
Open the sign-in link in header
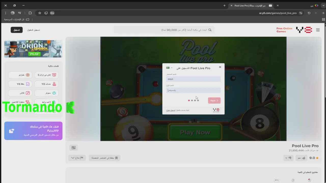[x=34, y=30]
